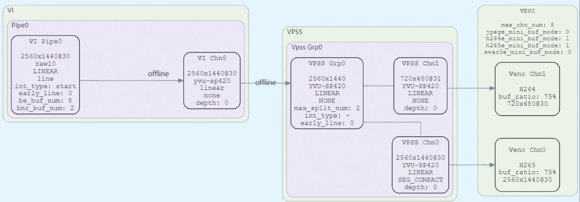Click the offline label between Pipe0 and VI Chn0
Viewport: 580px width, 202px height.
click(x=159, y=74)
